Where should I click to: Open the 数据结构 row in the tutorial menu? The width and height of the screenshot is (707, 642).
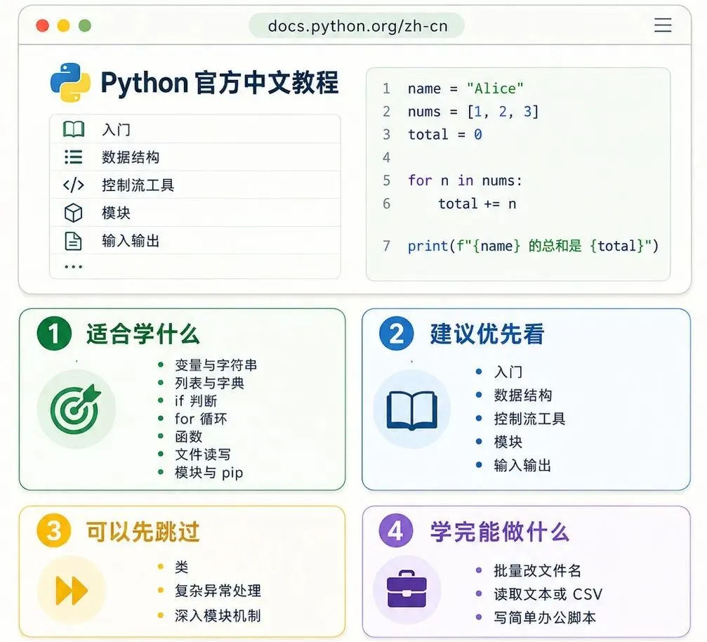(x=194, y=157)
